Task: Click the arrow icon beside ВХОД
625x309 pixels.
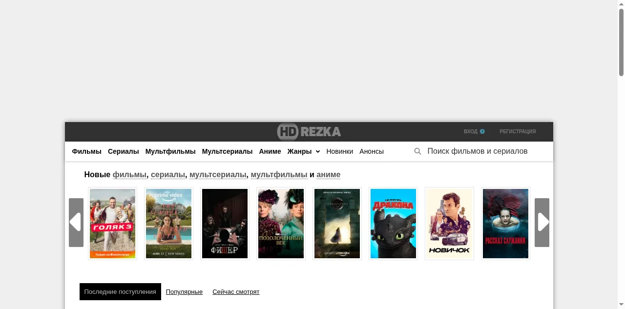Action: [482, 131]
